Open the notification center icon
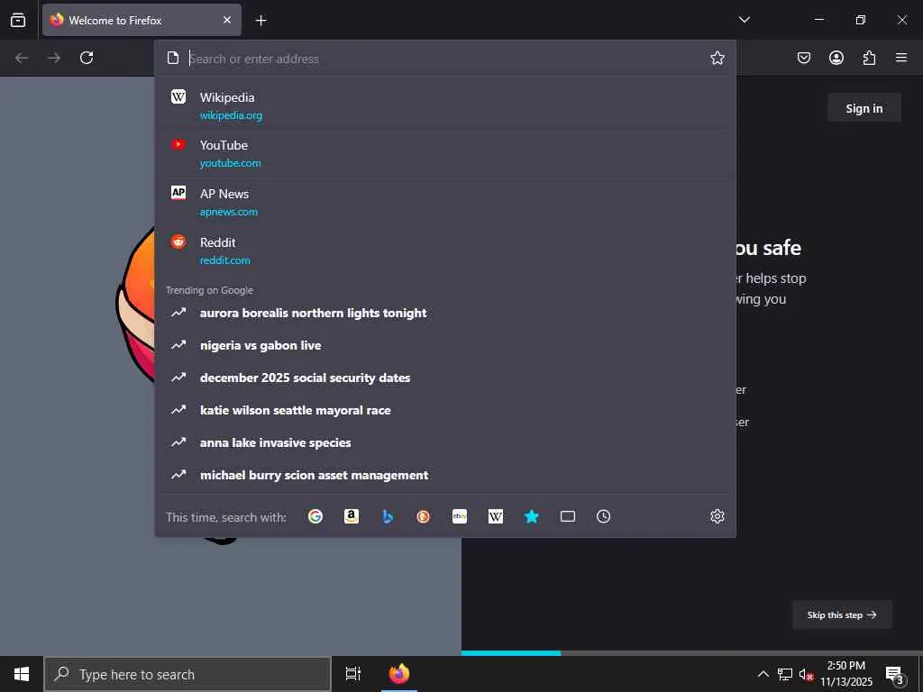This screenshot has height=692, width=923. (895, 674)
